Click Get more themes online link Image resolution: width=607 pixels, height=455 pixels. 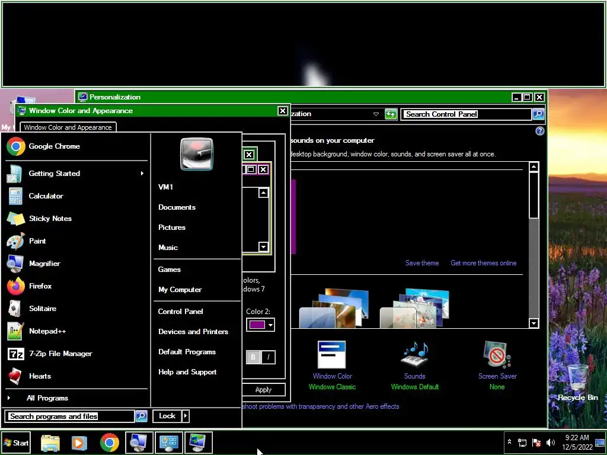click(484, 263)
